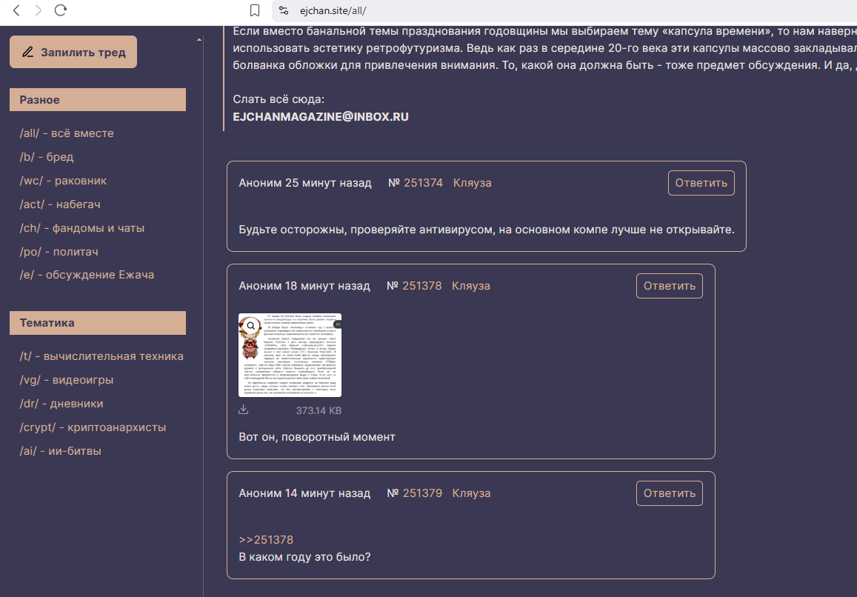Screen dimensions: 857x597
Task: Open the /b/ - бред board
Action: click(x=47, y=157)
